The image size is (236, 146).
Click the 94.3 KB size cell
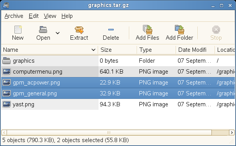[x=110, y=104]
